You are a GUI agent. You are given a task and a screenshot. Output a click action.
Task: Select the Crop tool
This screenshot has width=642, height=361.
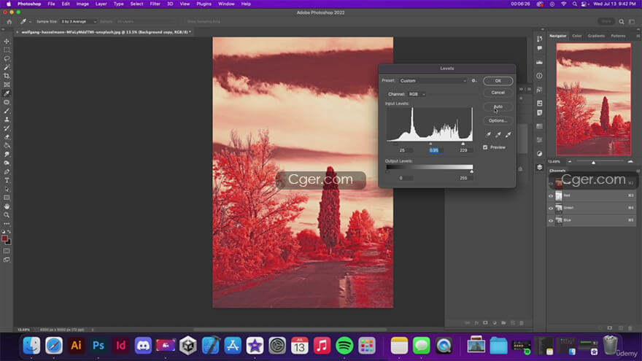pyautogui.click(x=7, y=76)
